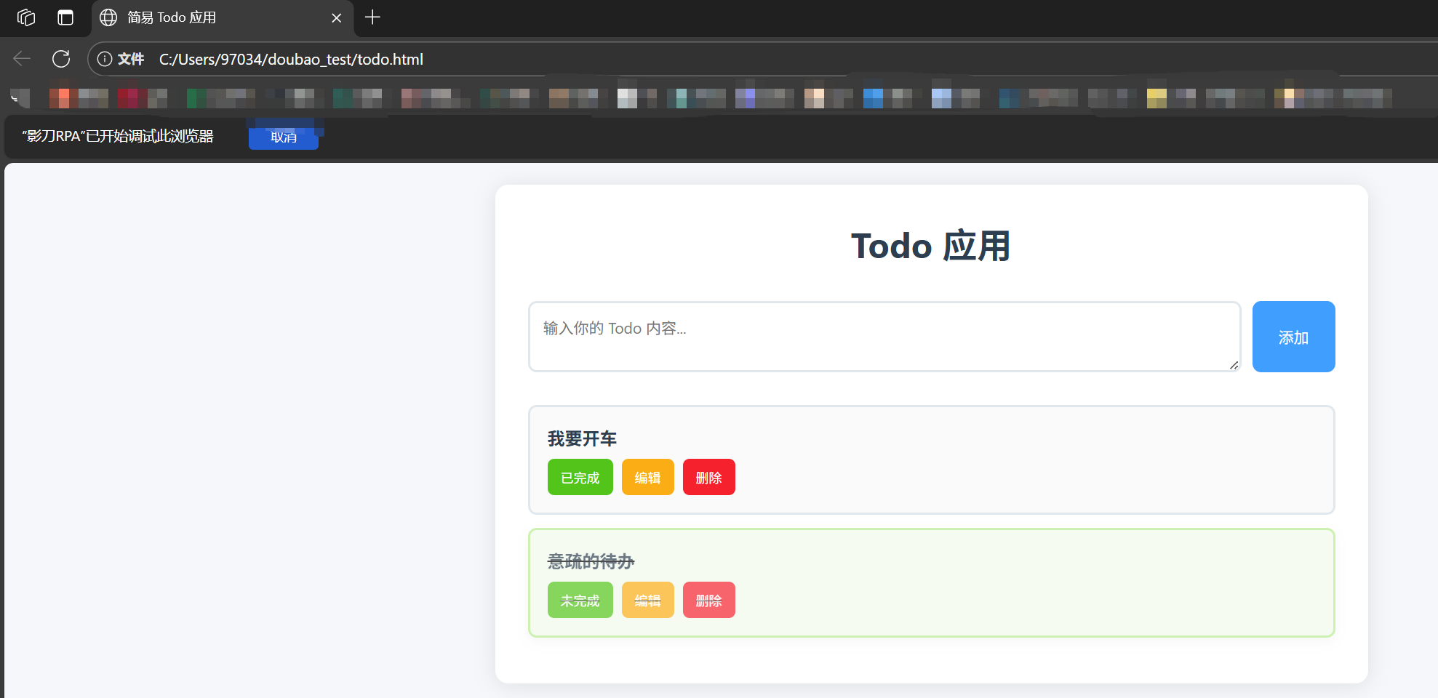Select the 意疏的待办 strikethrough title
The image size is (1438, 698).
pos(591,561)
